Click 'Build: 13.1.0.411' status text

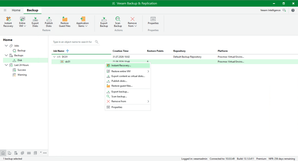245,159
